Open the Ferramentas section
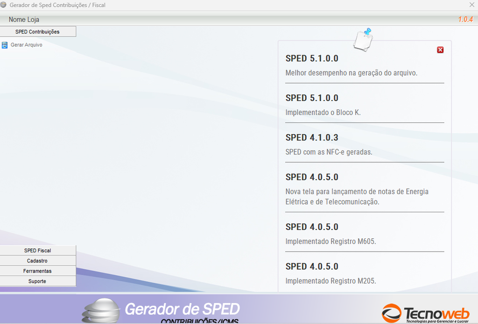Viewport: 478px width, 324px height. [x=38, y=271]
